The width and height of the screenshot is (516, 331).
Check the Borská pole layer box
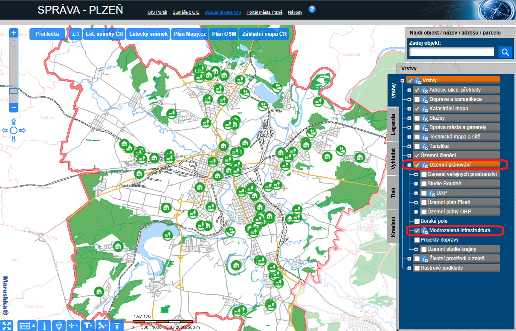click(x=417, y=221)
